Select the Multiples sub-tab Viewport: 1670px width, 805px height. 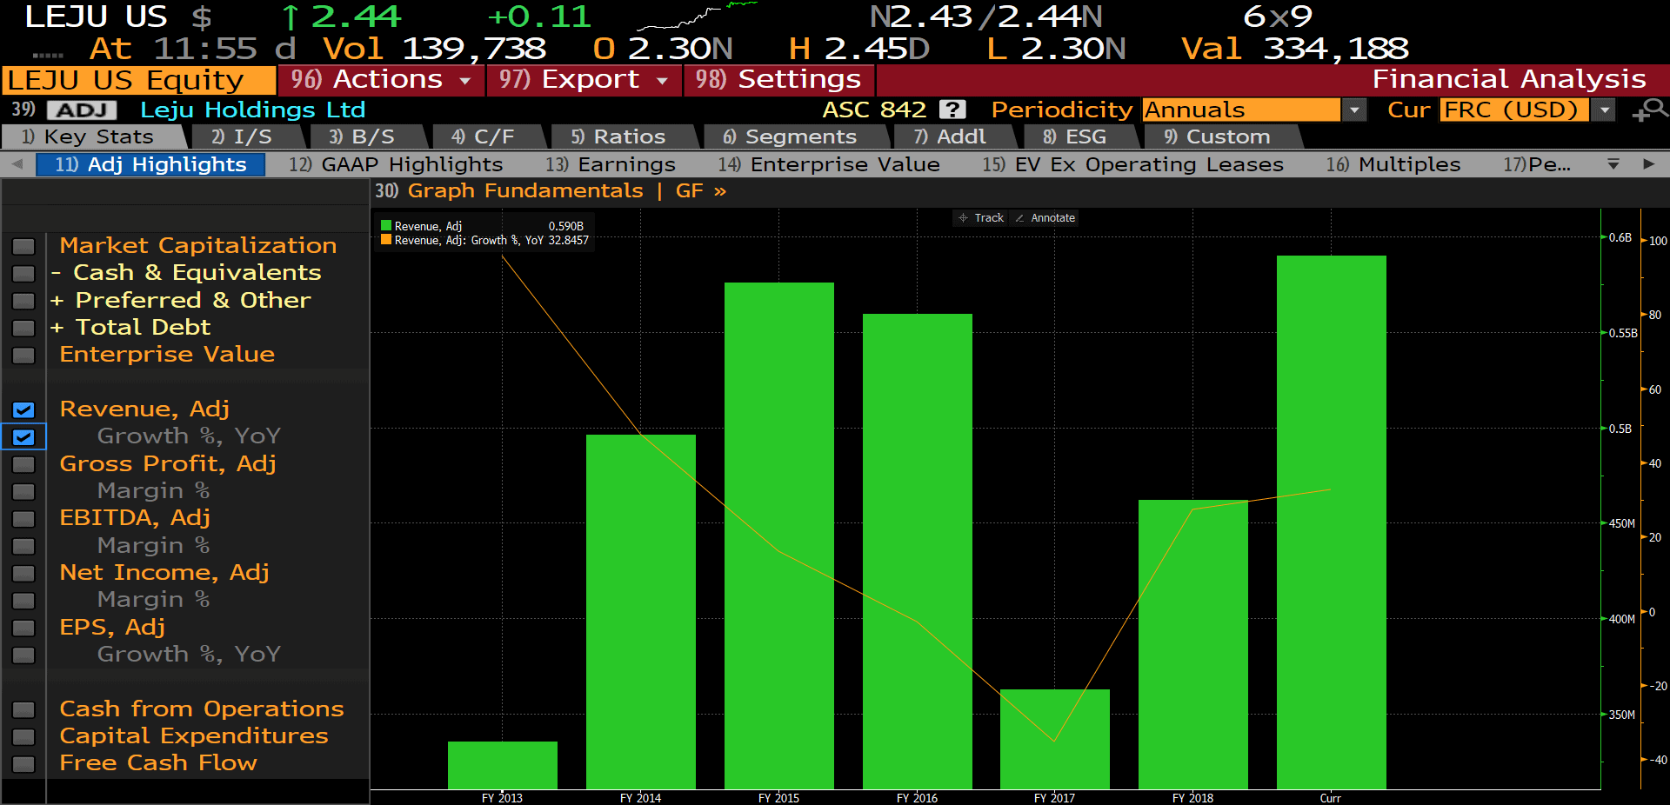(1393, 164)
